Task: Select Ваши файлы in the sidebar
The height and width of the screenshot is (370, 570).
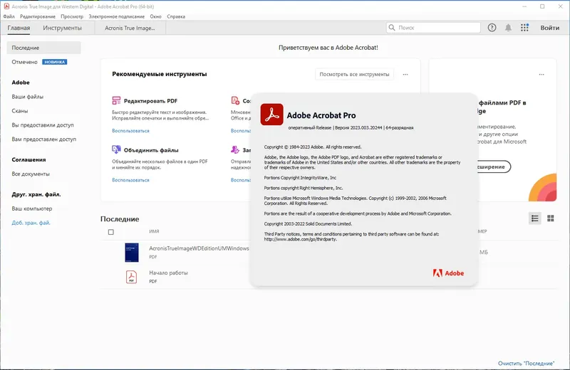Action: pos(27,97)
